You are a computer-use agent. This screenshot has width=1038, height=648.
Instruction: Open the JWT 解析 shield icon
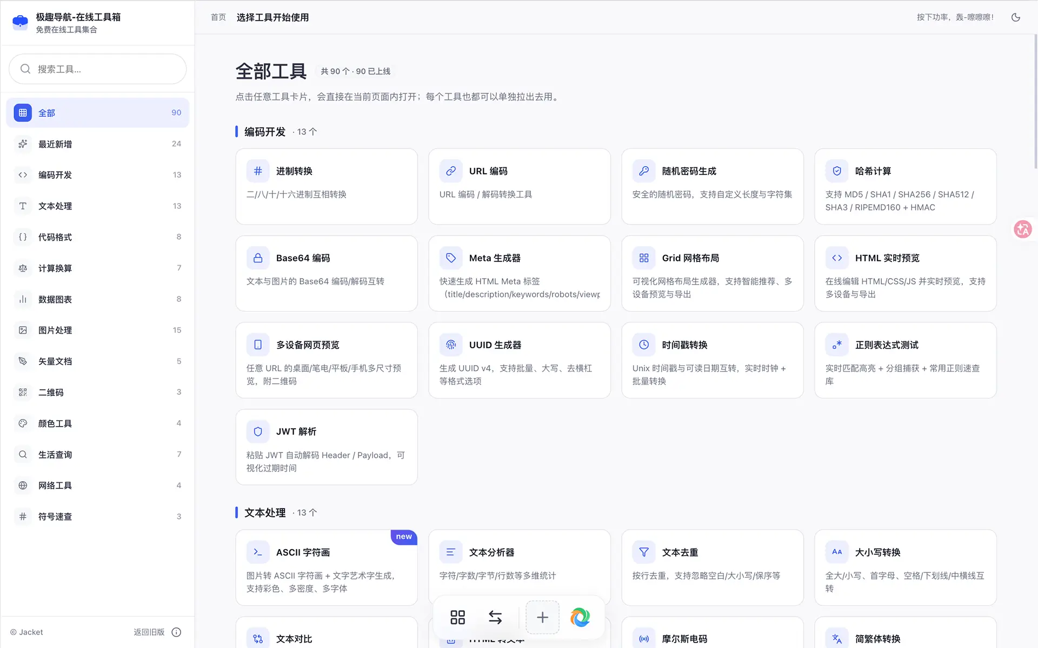[x=258, y=432]
